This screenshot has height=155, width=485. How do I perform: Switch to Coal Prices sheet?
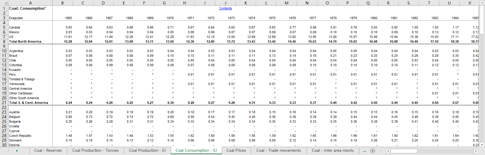pos(236,150)
